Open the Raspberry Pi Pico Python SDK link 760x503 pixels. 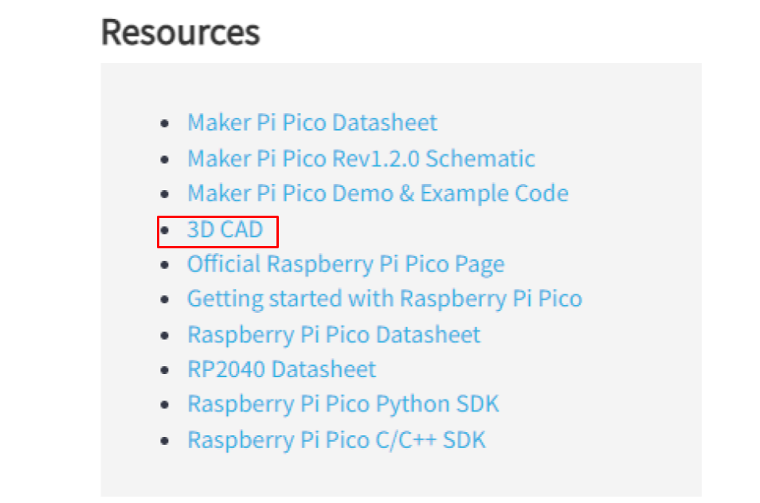(x=343, y=404)
